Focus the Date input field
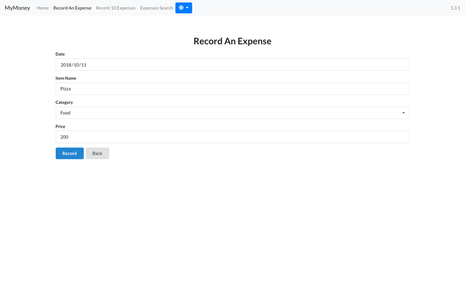This screenshot has width=465, height=290. coord(233,64)
